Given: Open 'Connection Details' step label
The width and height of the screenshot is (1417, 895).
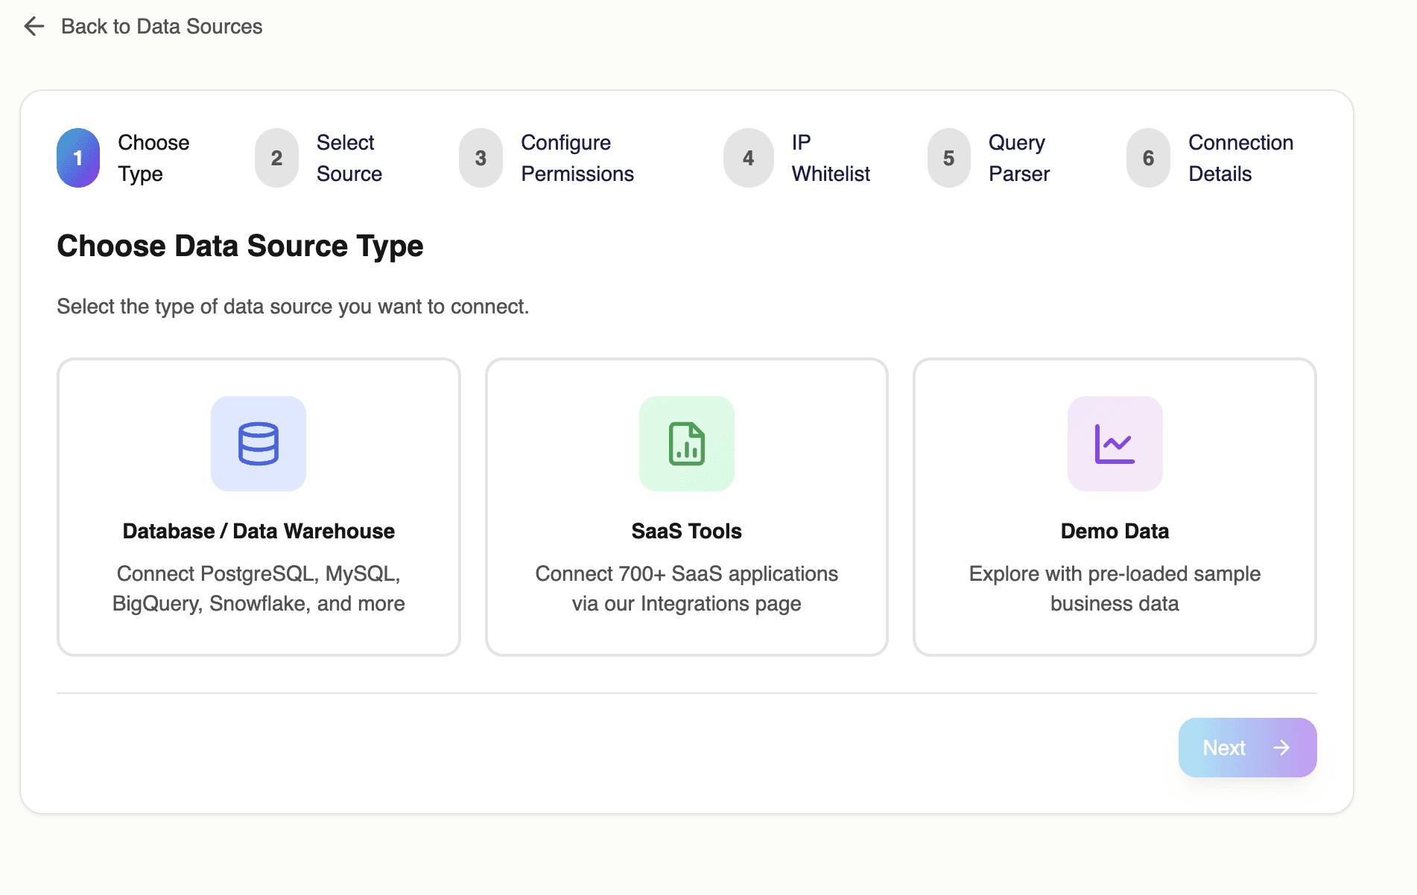Looking at the screenshot, I should [1240, 158].
